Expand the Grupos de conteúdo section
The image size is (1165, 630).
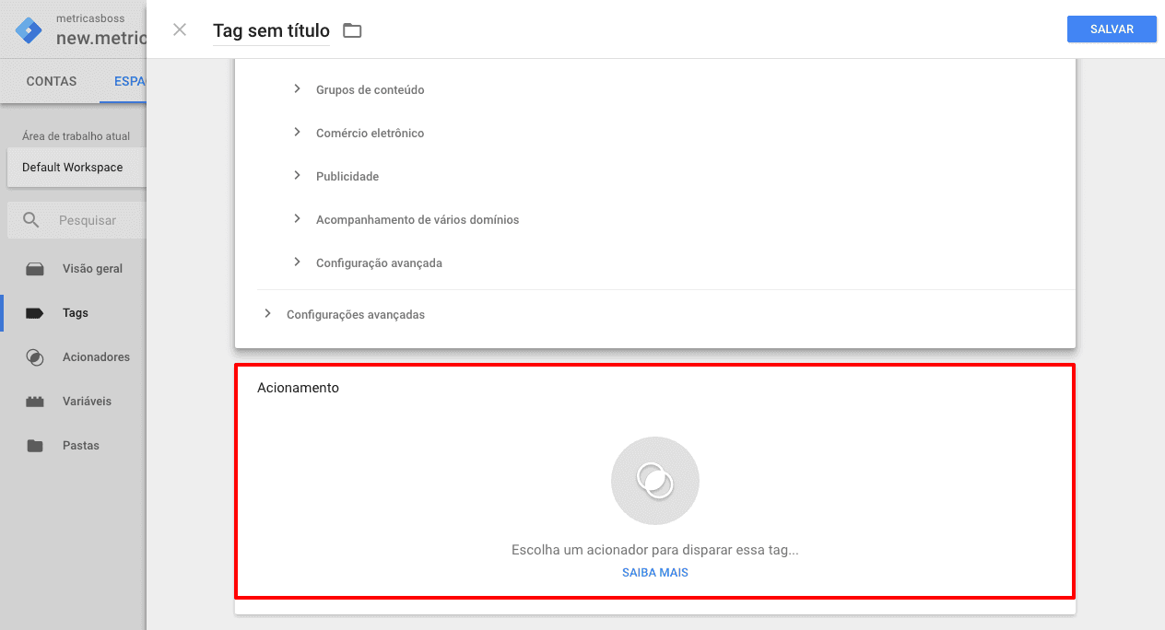[x=297, y=88]
